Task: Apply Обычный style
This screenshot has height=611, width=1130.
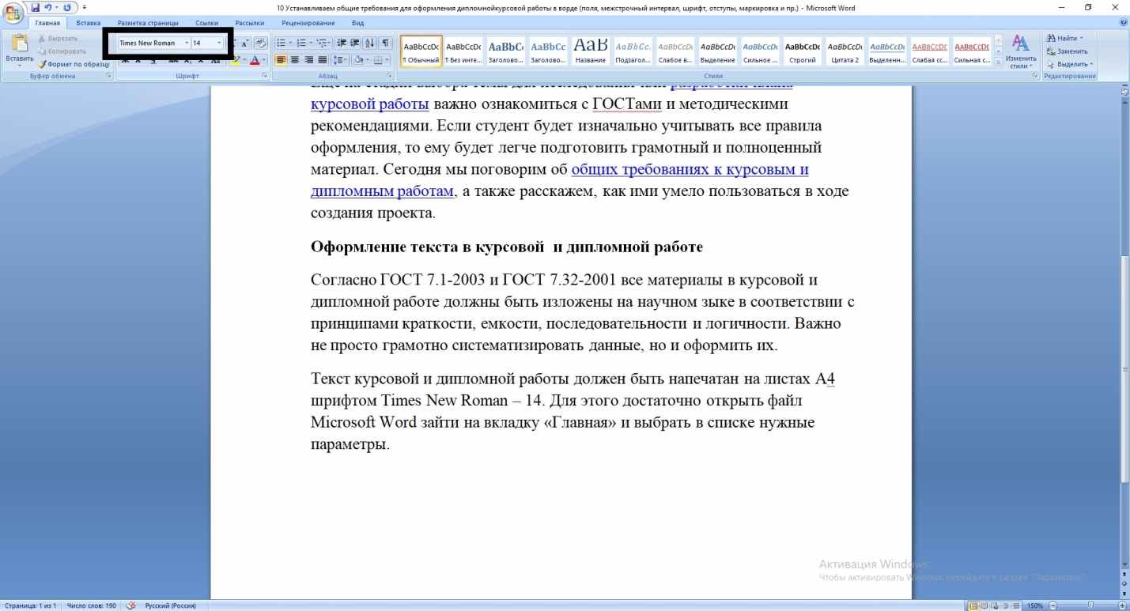Action: [x=421, y=51]
